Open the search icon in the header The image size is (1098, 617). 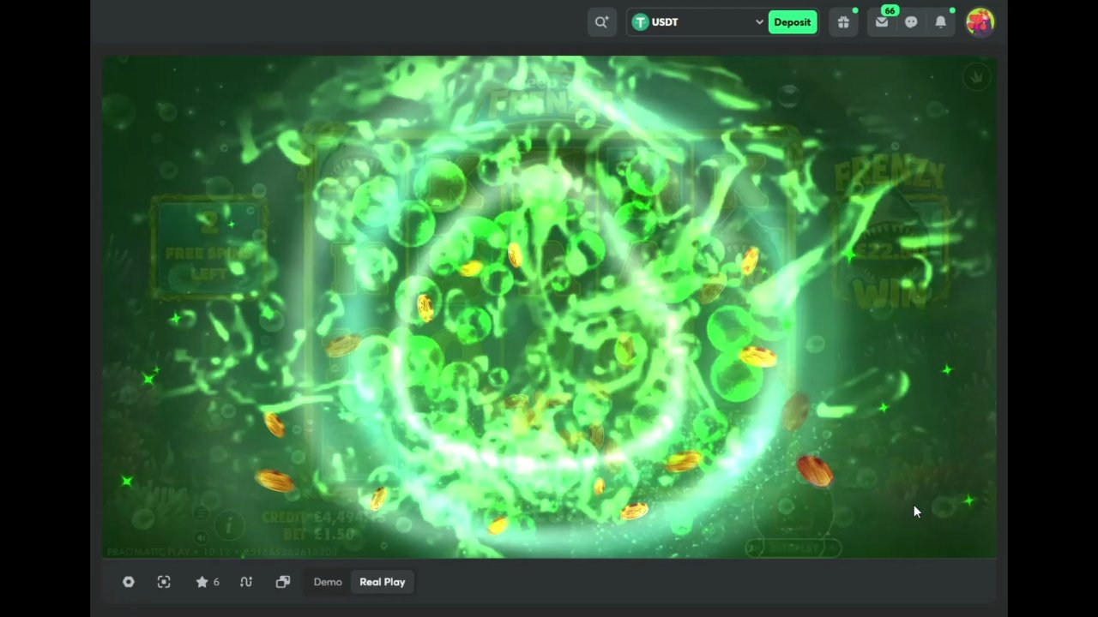[x=601, y=22]
